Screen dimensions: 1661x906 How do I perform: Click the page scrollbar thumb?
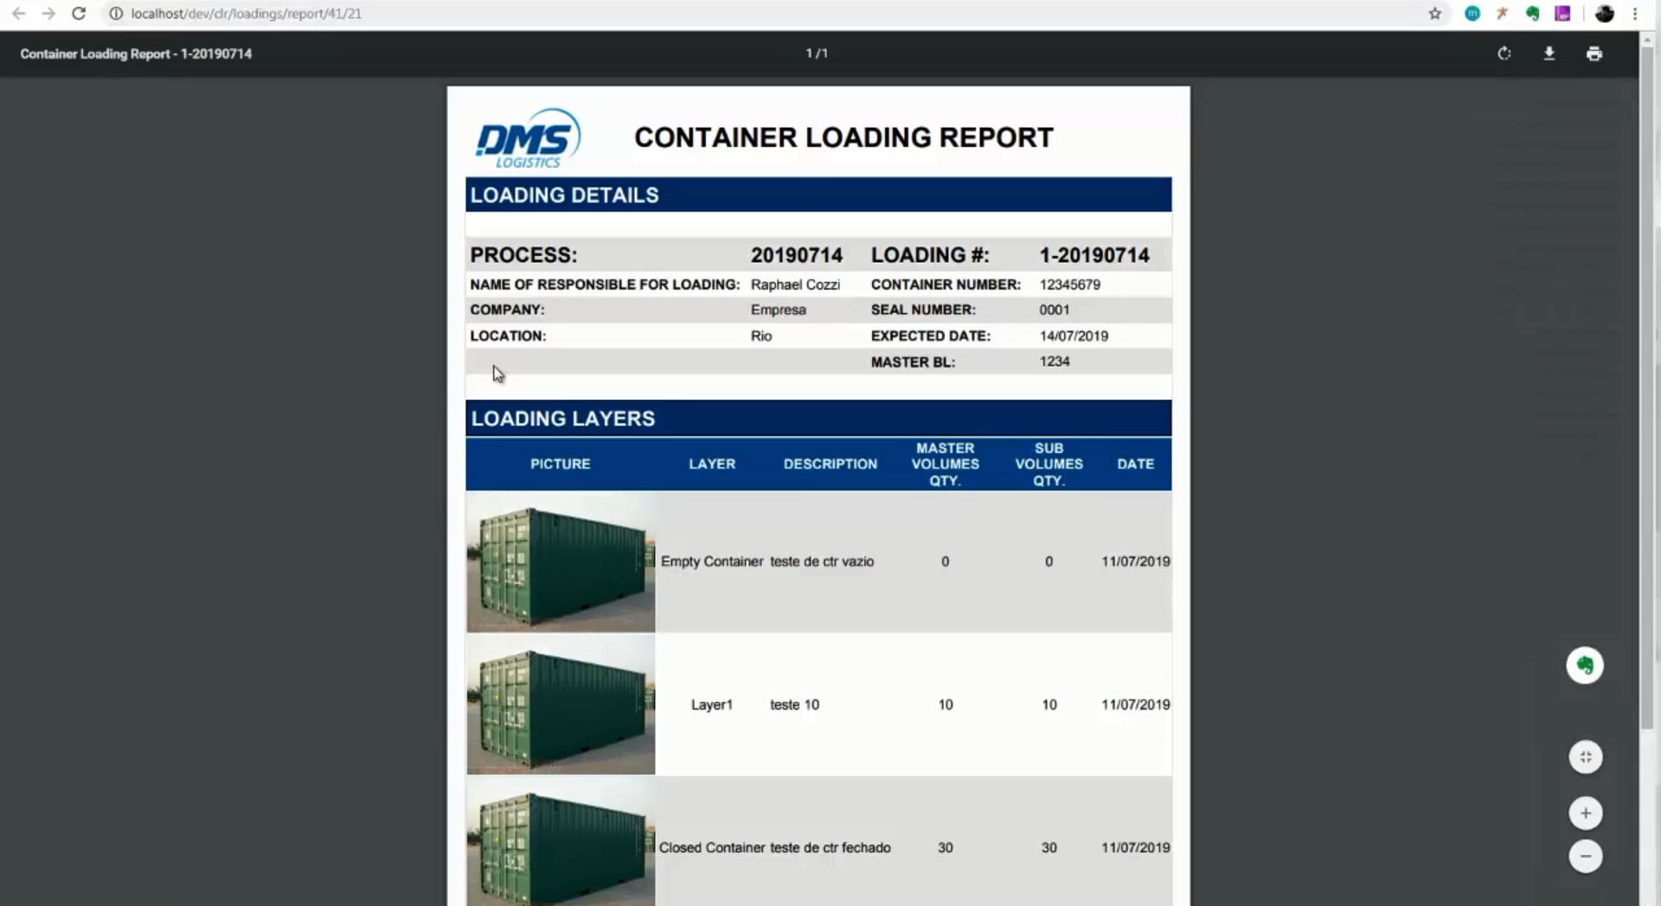pyautogui.click(x=1647, y=389)
